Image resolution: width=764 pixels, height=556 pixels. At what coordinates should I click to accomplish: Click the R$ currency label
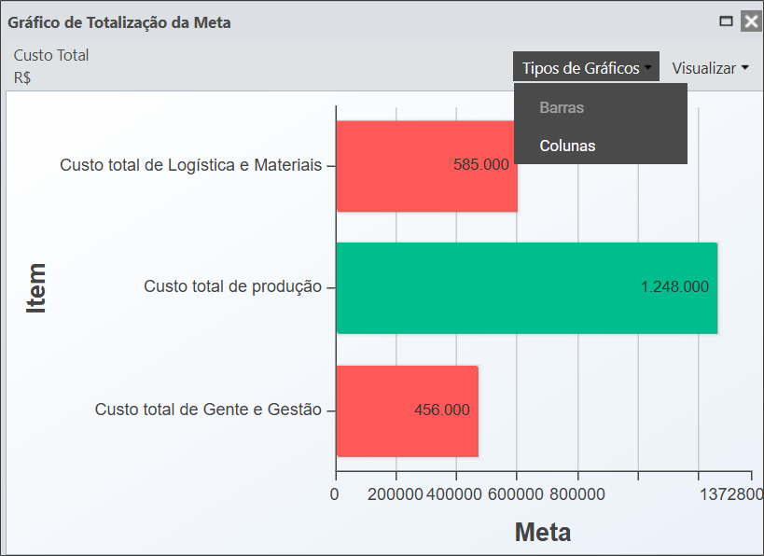[22, 77]
